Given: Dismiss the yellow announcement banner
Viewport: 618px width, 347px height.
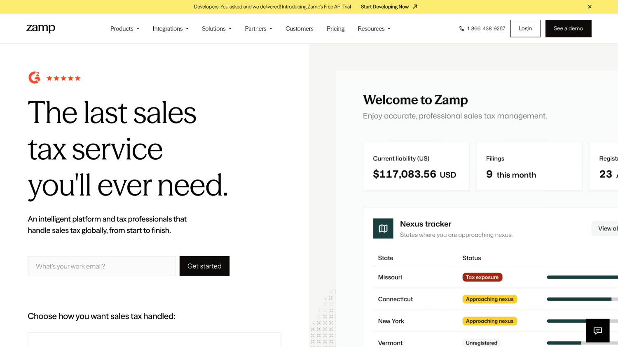Looking at the screenshot, I should tap(590, 7).
